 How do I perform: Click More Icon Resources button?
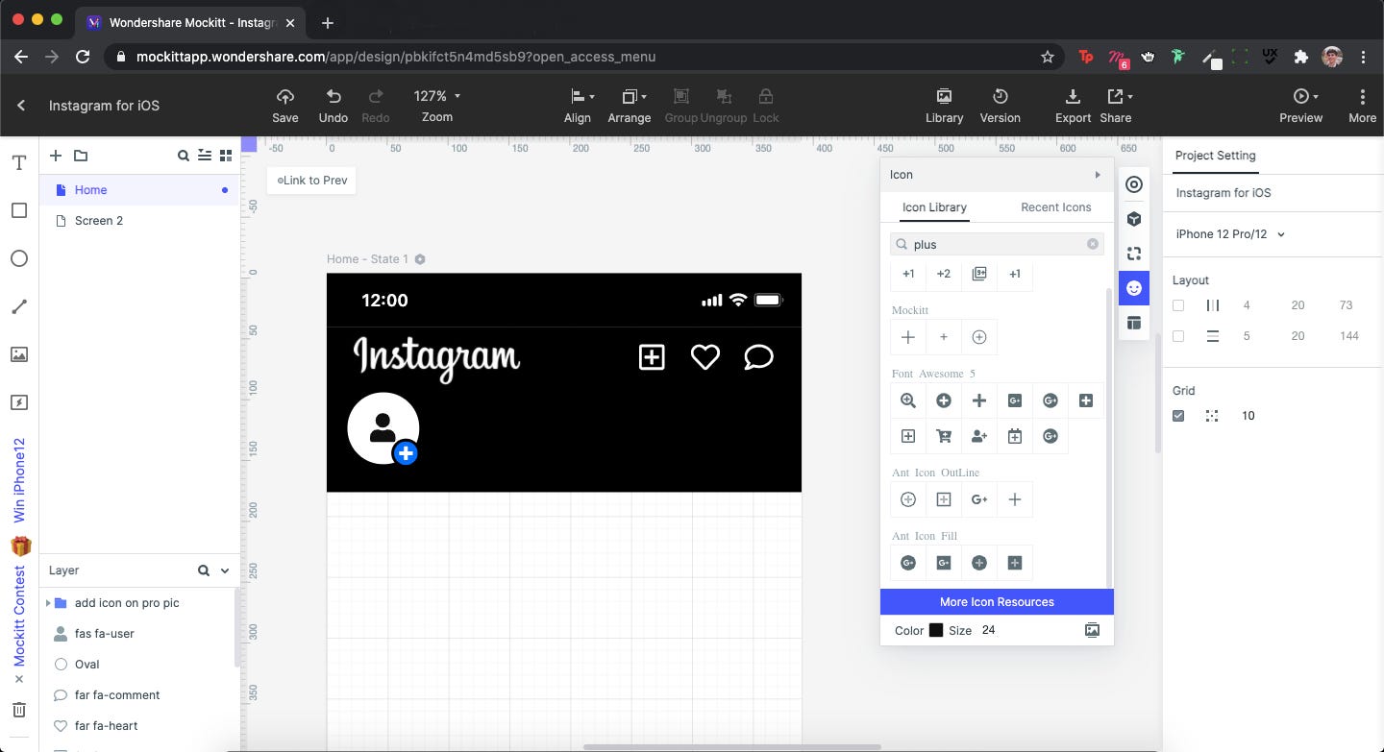tap(997, 602)
